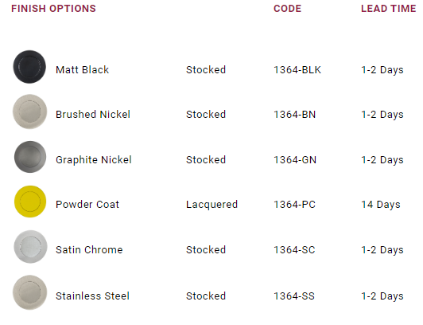
Task: Click the Brushed Nickel finish name
Action: (x=93, y=114)
